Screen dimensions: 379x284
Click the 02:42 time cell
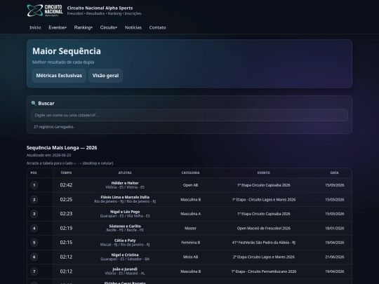click(x=66, y=185)
